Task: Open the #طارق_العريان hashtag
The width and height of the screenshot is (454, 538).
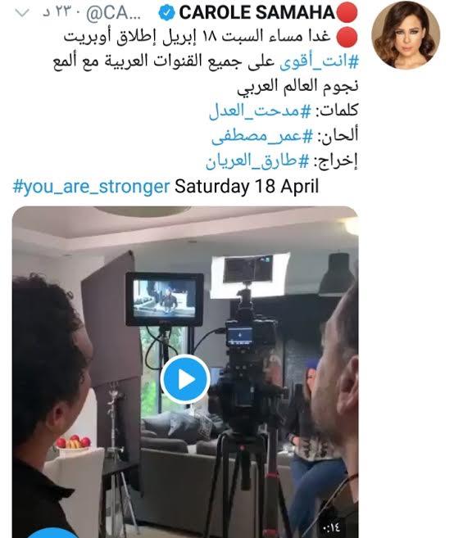Action: 257,161
